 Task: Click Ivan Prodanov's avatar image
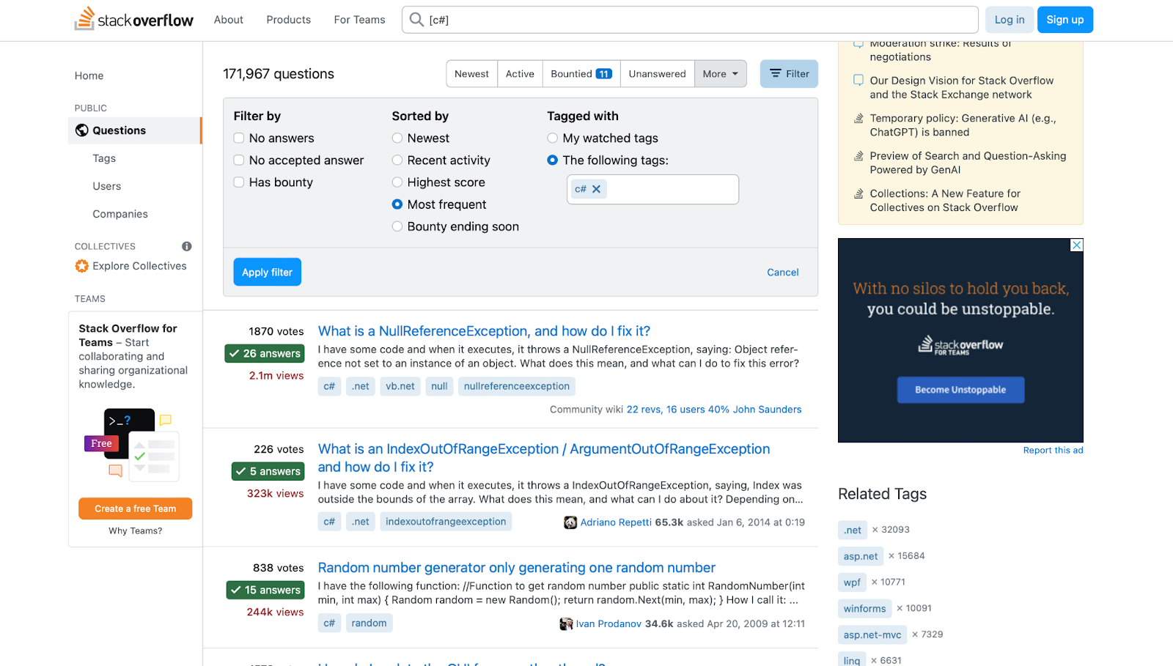tap(566, 624)
